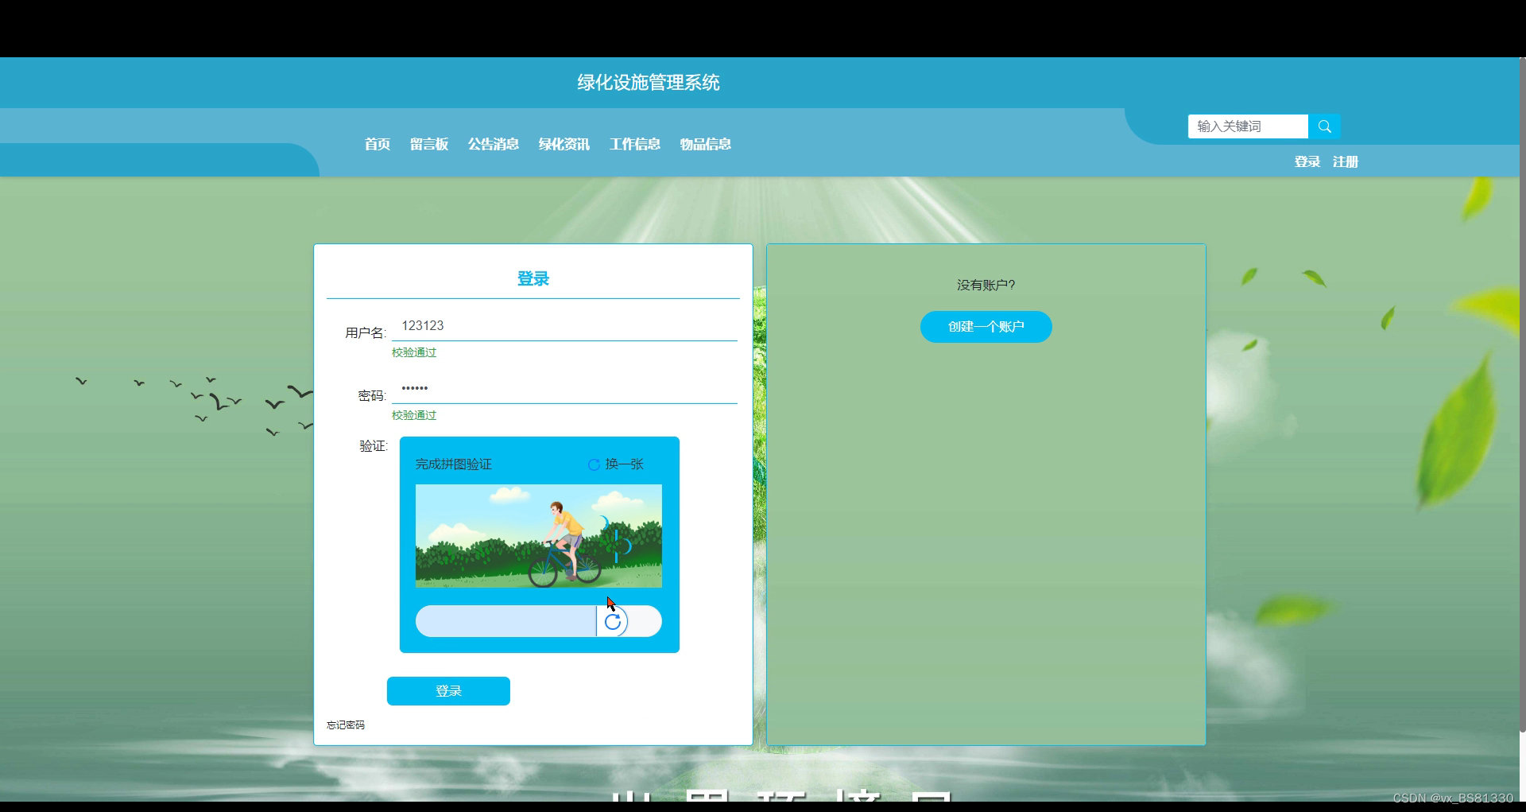
Task: Click the 登录 link in top bar
Action: point(1307,161)
